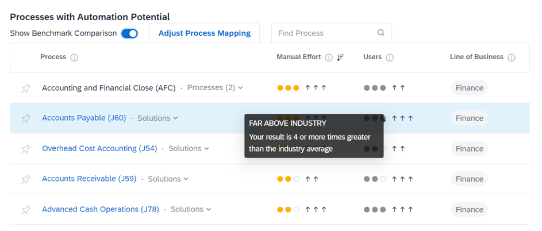Expand Solutions for Accounts Receivable (J59)

(168, 179)
